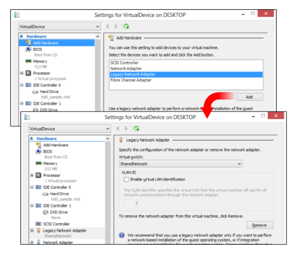This screenshot has width=289, height=254.
Task: Minimize the front Settings window
Action: (253, 116)
